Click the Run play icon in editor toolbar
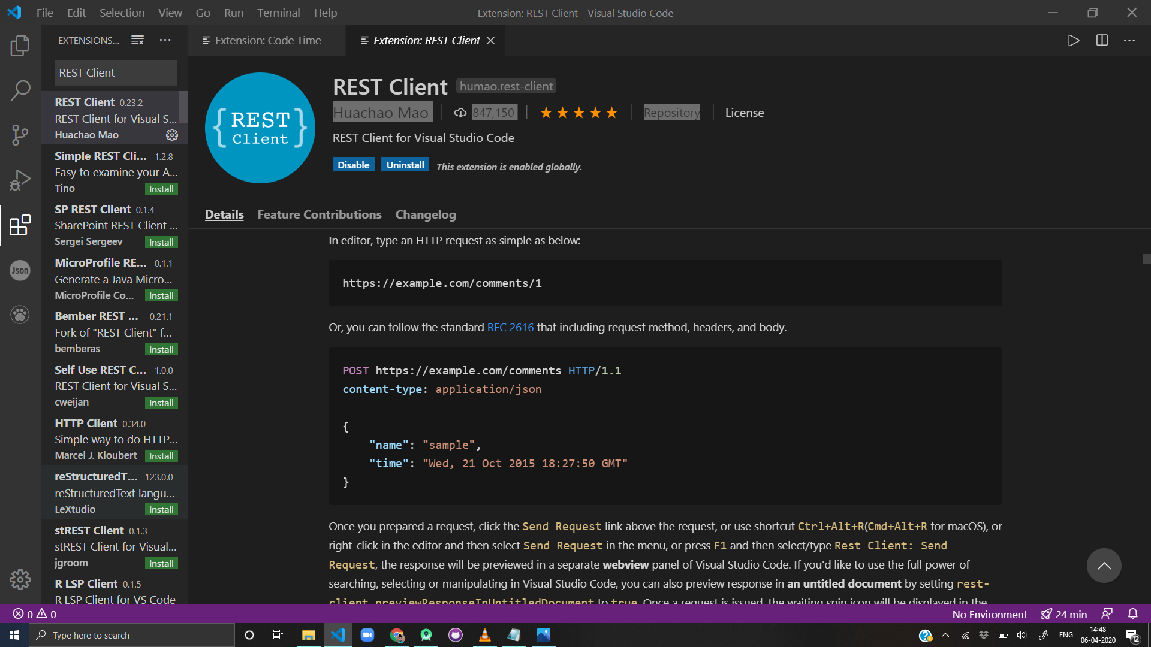1151x647 pixels. click(x=1074, y=40)
